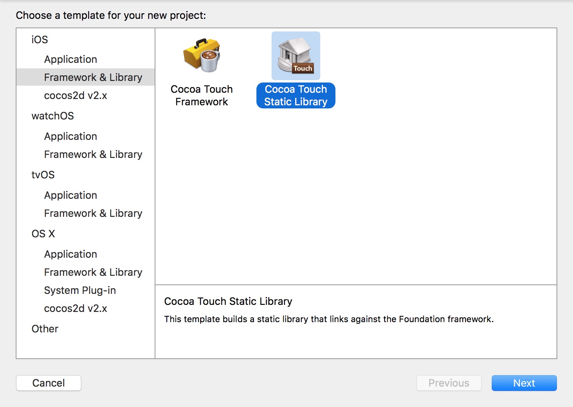Select the Cocoa Touch Static Library icon

coord(296,56)
